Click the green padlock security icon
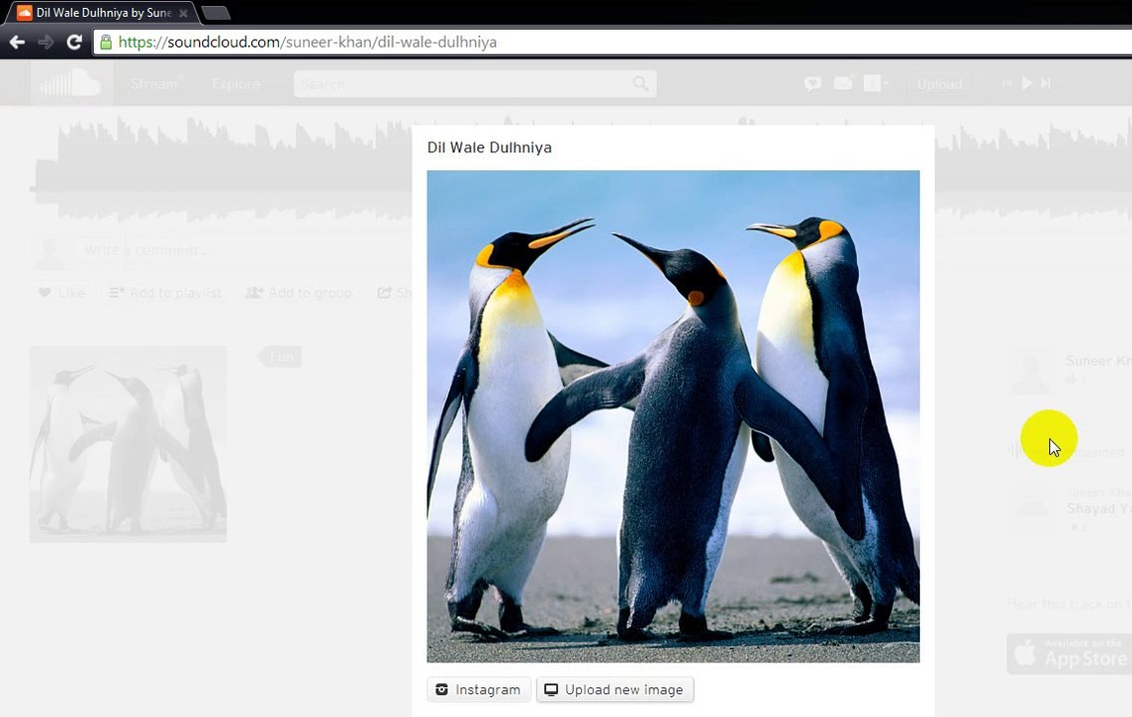This screenshot has height=717, width=1132. click(x=106, y=42)
